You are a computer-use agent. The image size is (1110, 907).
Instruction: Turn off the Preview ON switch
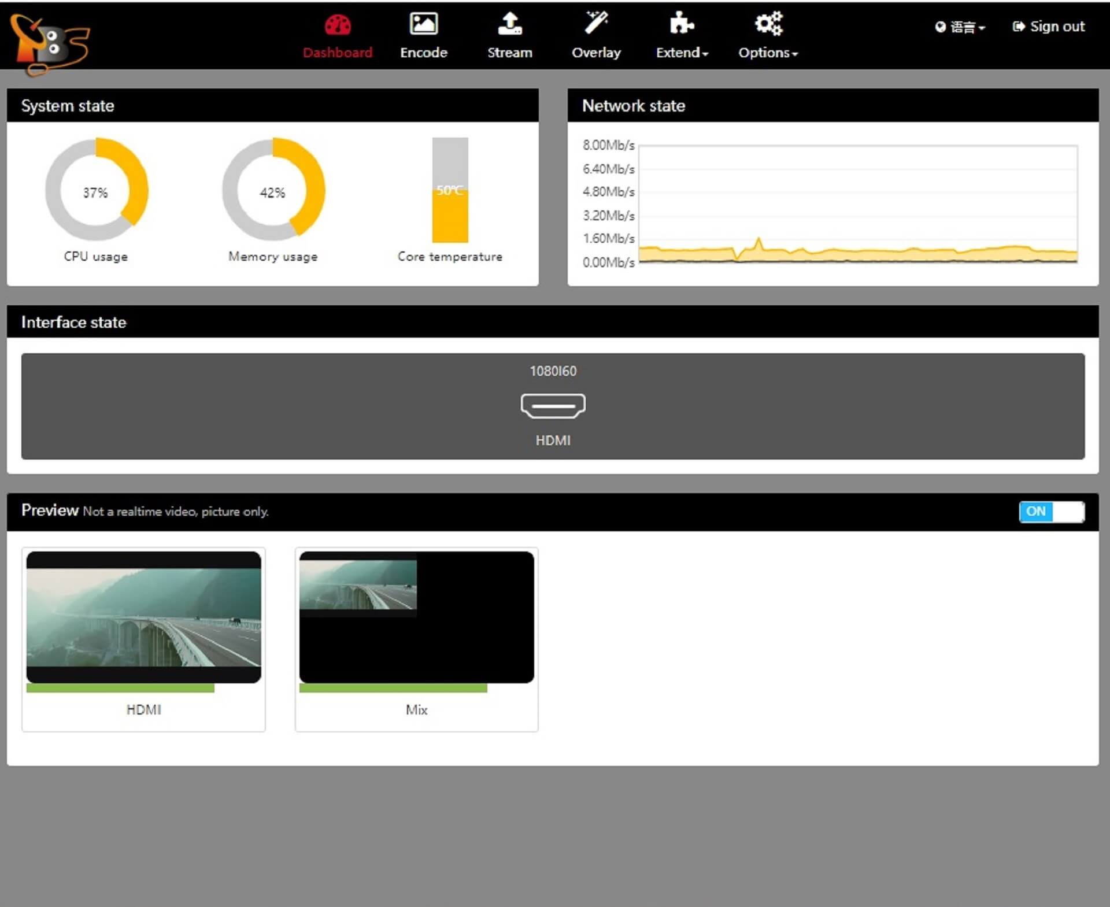[x=1051, y=511]
